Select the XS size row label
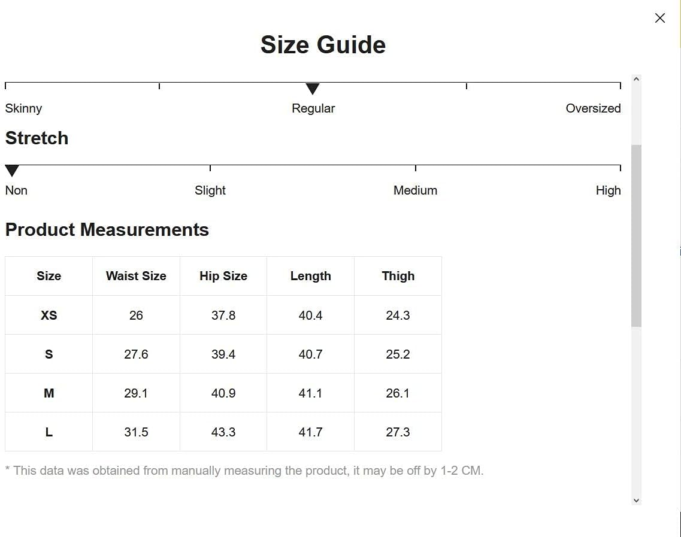 (x=49, y=315)
